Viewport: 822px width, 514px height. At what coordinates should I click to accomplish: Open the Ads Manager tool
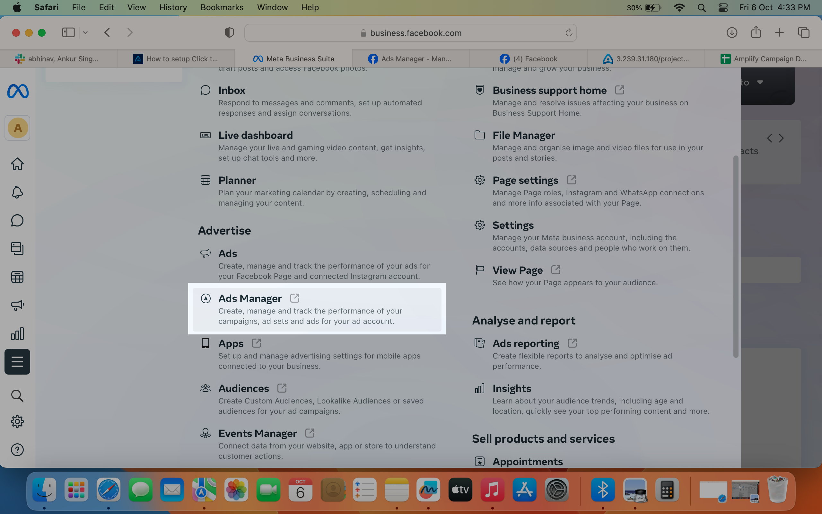tap(317, 309)
